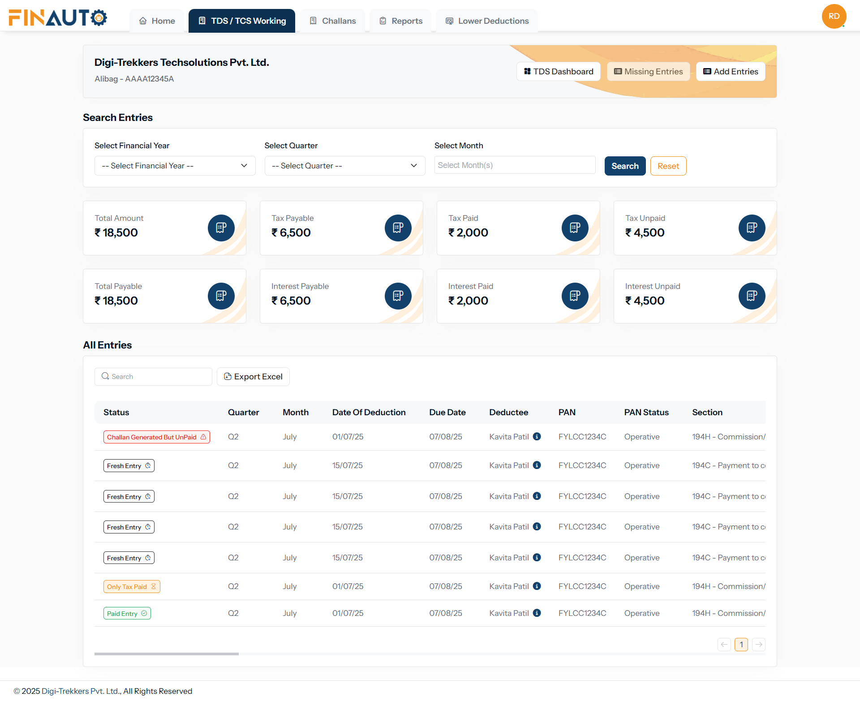The width and height of the screenshot is (860, 701).
Task: Open the Select Quarter dropdown
Action: [344, 166]
